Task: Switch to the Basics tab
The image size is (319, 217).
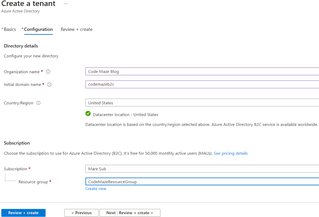Action: [x=10, y=29]
